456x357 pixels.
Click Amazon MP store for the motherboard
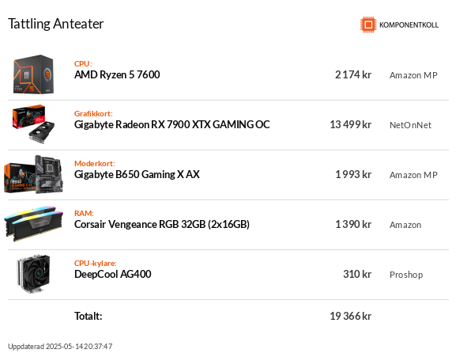(x=413, y=175)
